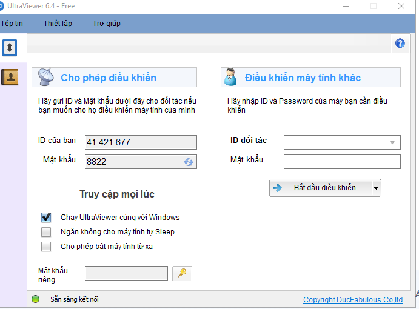Open the remote connection sidebar icon
Screen dimensions: 419x309
pos(10,48)
